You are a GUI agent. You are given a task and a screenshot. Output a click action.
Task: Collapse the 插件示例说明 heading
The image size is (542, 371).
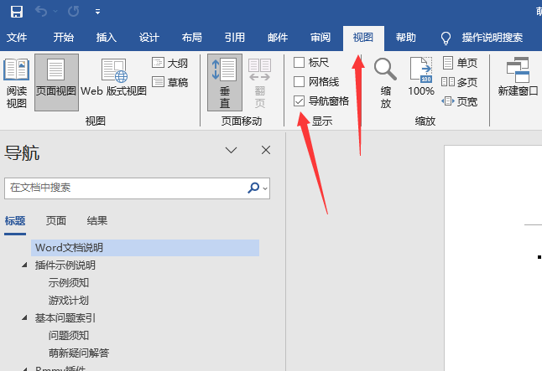pos(24,265)
